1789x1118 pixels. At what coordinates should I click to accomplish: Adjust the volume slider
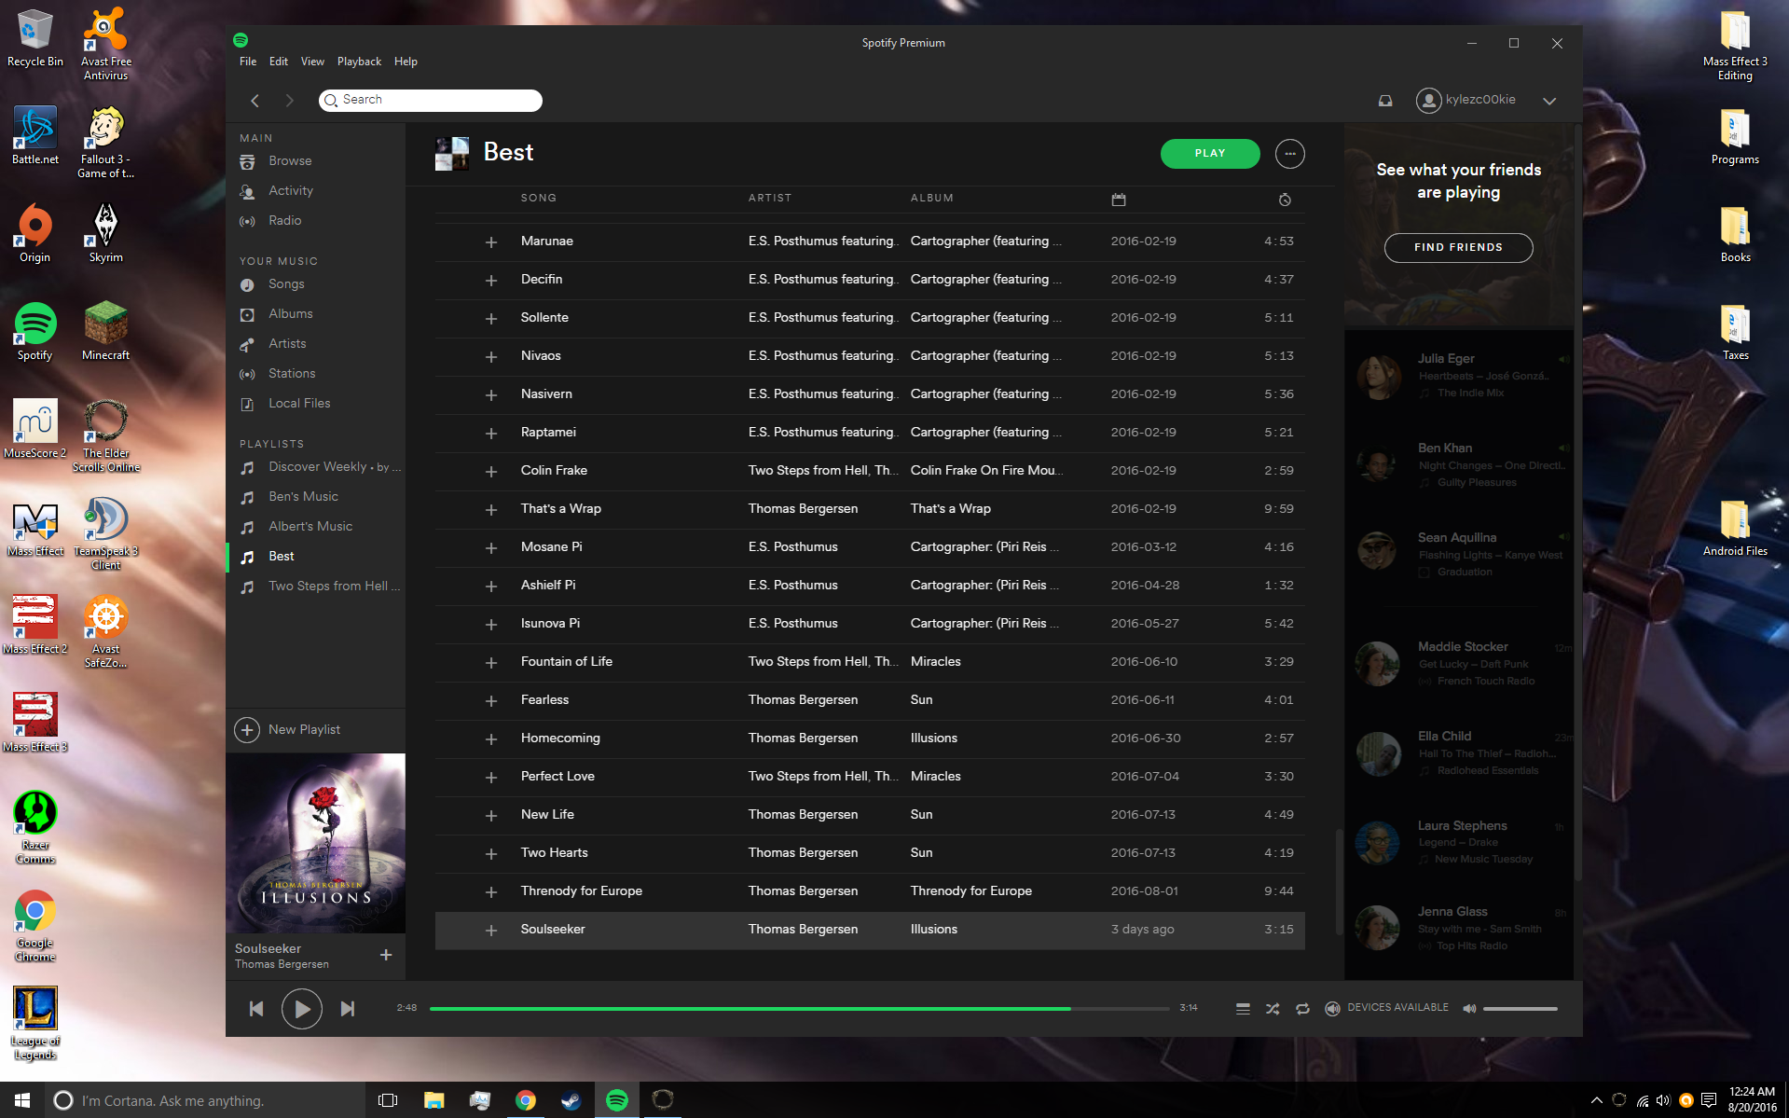pyautogui.click(x=1521, y=1009)
